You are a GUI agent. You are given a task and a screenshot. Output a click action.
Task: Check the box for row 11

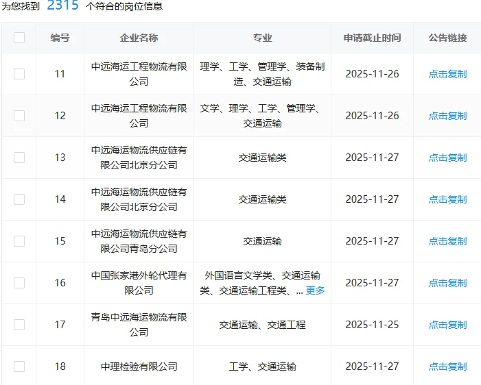[x=19, y=74]
